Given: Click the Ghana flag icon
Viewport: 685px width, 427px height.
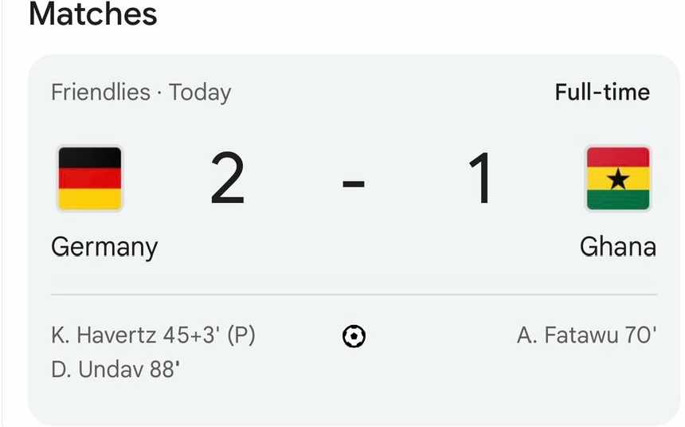Looking at the screenshot, I should coord(618,178).
